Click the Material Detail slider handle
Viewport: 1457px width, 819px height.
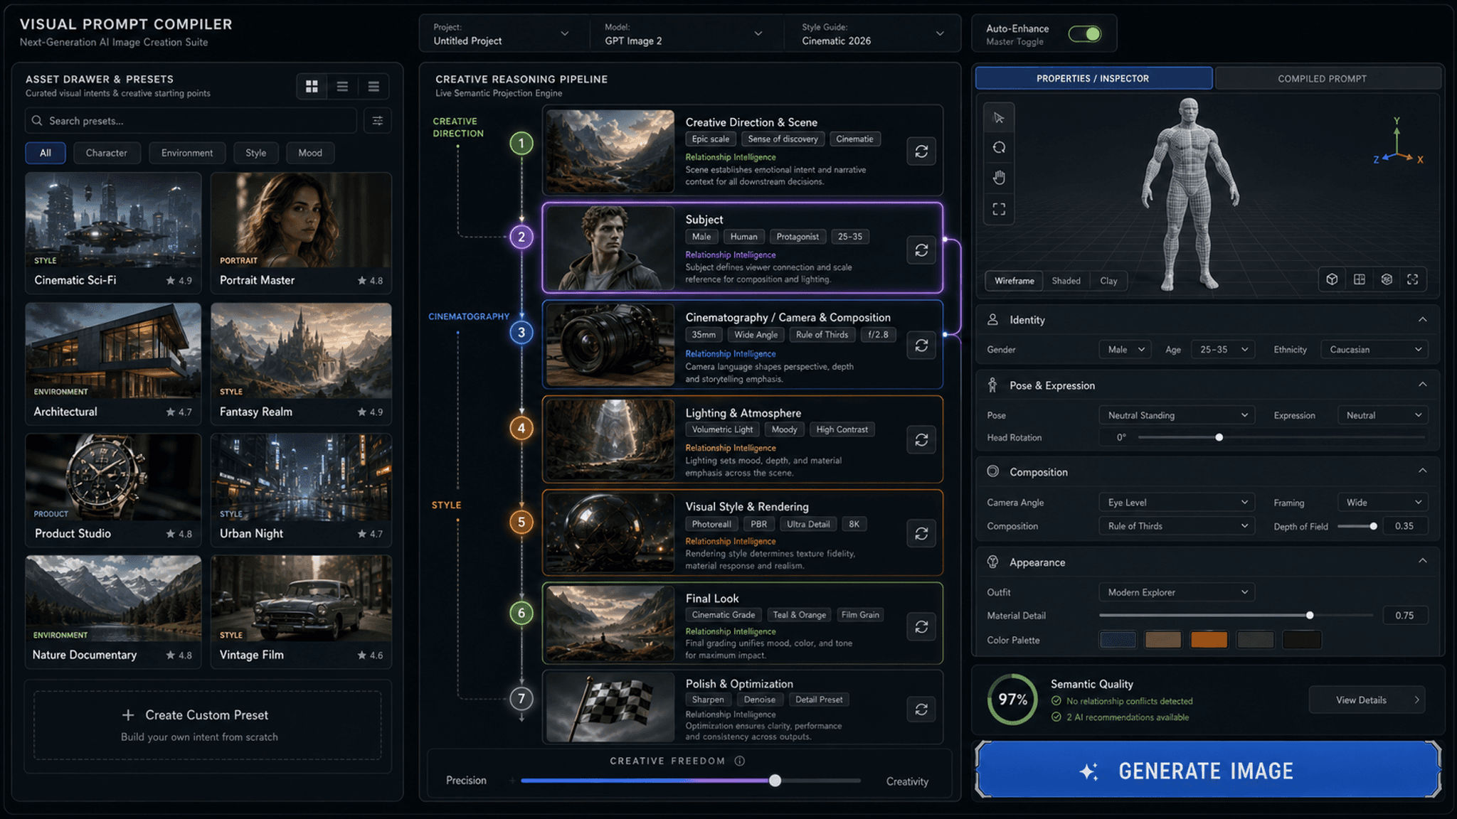pos(1310,616)
